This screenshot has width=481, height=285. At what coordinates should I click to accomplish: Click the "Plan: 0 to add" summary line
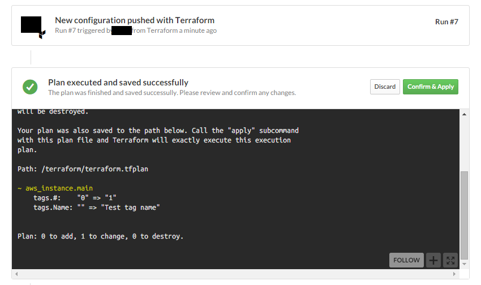point(100,236)
